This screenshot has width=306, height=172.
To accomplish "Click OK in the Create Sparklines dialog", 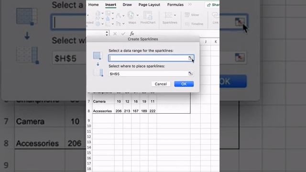I will click(184, 84).
